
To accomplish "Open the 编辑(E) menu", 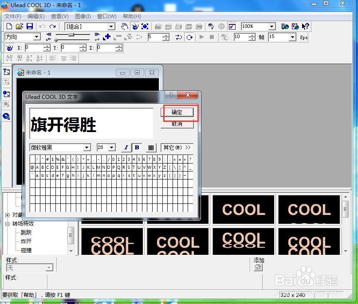I will click(36, 16).
